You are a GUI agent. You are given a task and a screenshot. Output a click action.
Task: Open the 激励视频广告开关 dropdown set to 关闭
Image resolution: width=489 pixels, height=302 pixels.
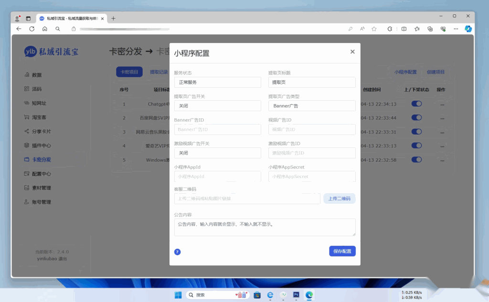pos(217,153)
